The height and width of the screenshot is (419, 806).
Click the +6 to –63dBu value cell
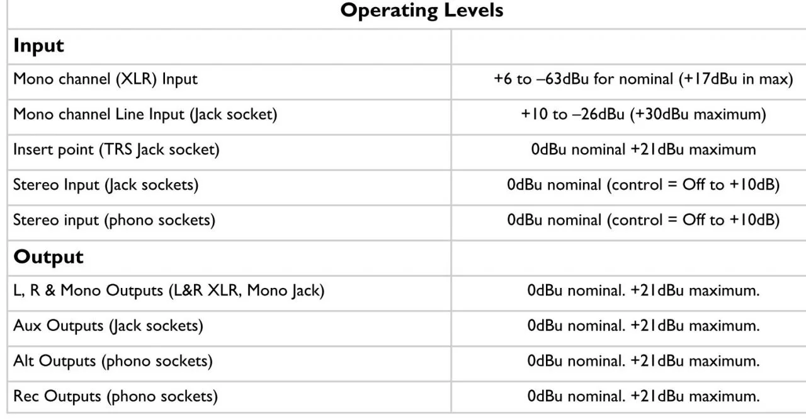coord(643,79)
